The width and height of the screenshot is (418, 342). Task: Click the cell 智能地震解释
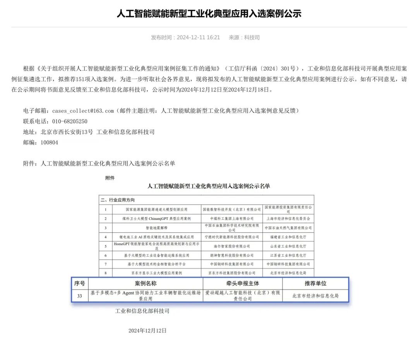[156, 228]
